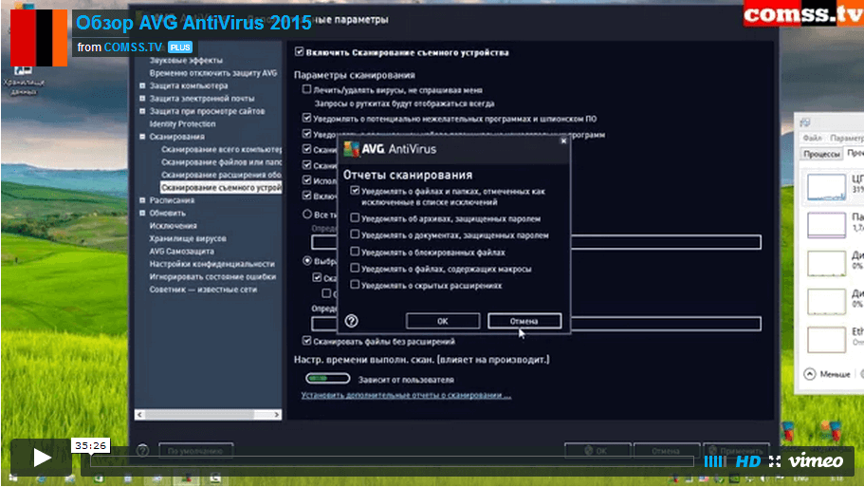Expand the Обновить tree node
The height and width of the screenshot is (487, 864).
142,213
